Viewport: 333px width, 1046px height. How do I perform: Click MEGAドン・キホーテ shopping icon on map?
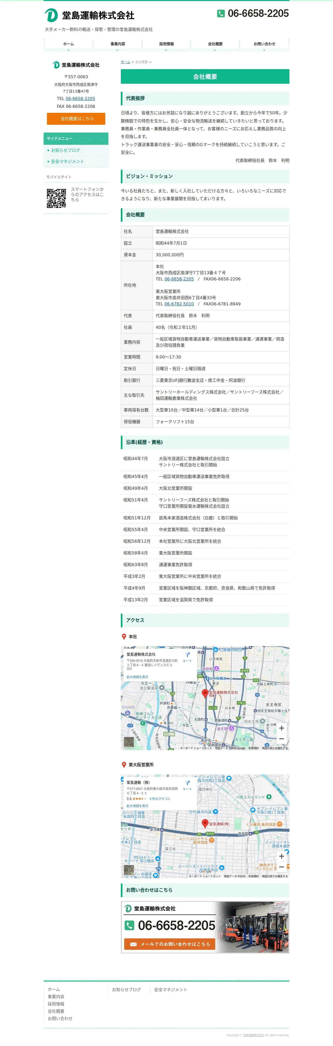click(x=158, y=858)
